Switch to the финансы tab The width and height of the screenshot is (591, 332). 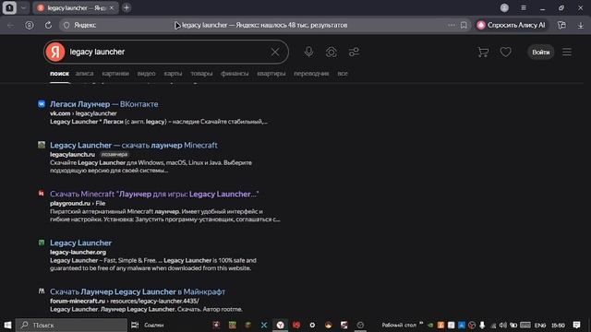(x=235, y=74)
